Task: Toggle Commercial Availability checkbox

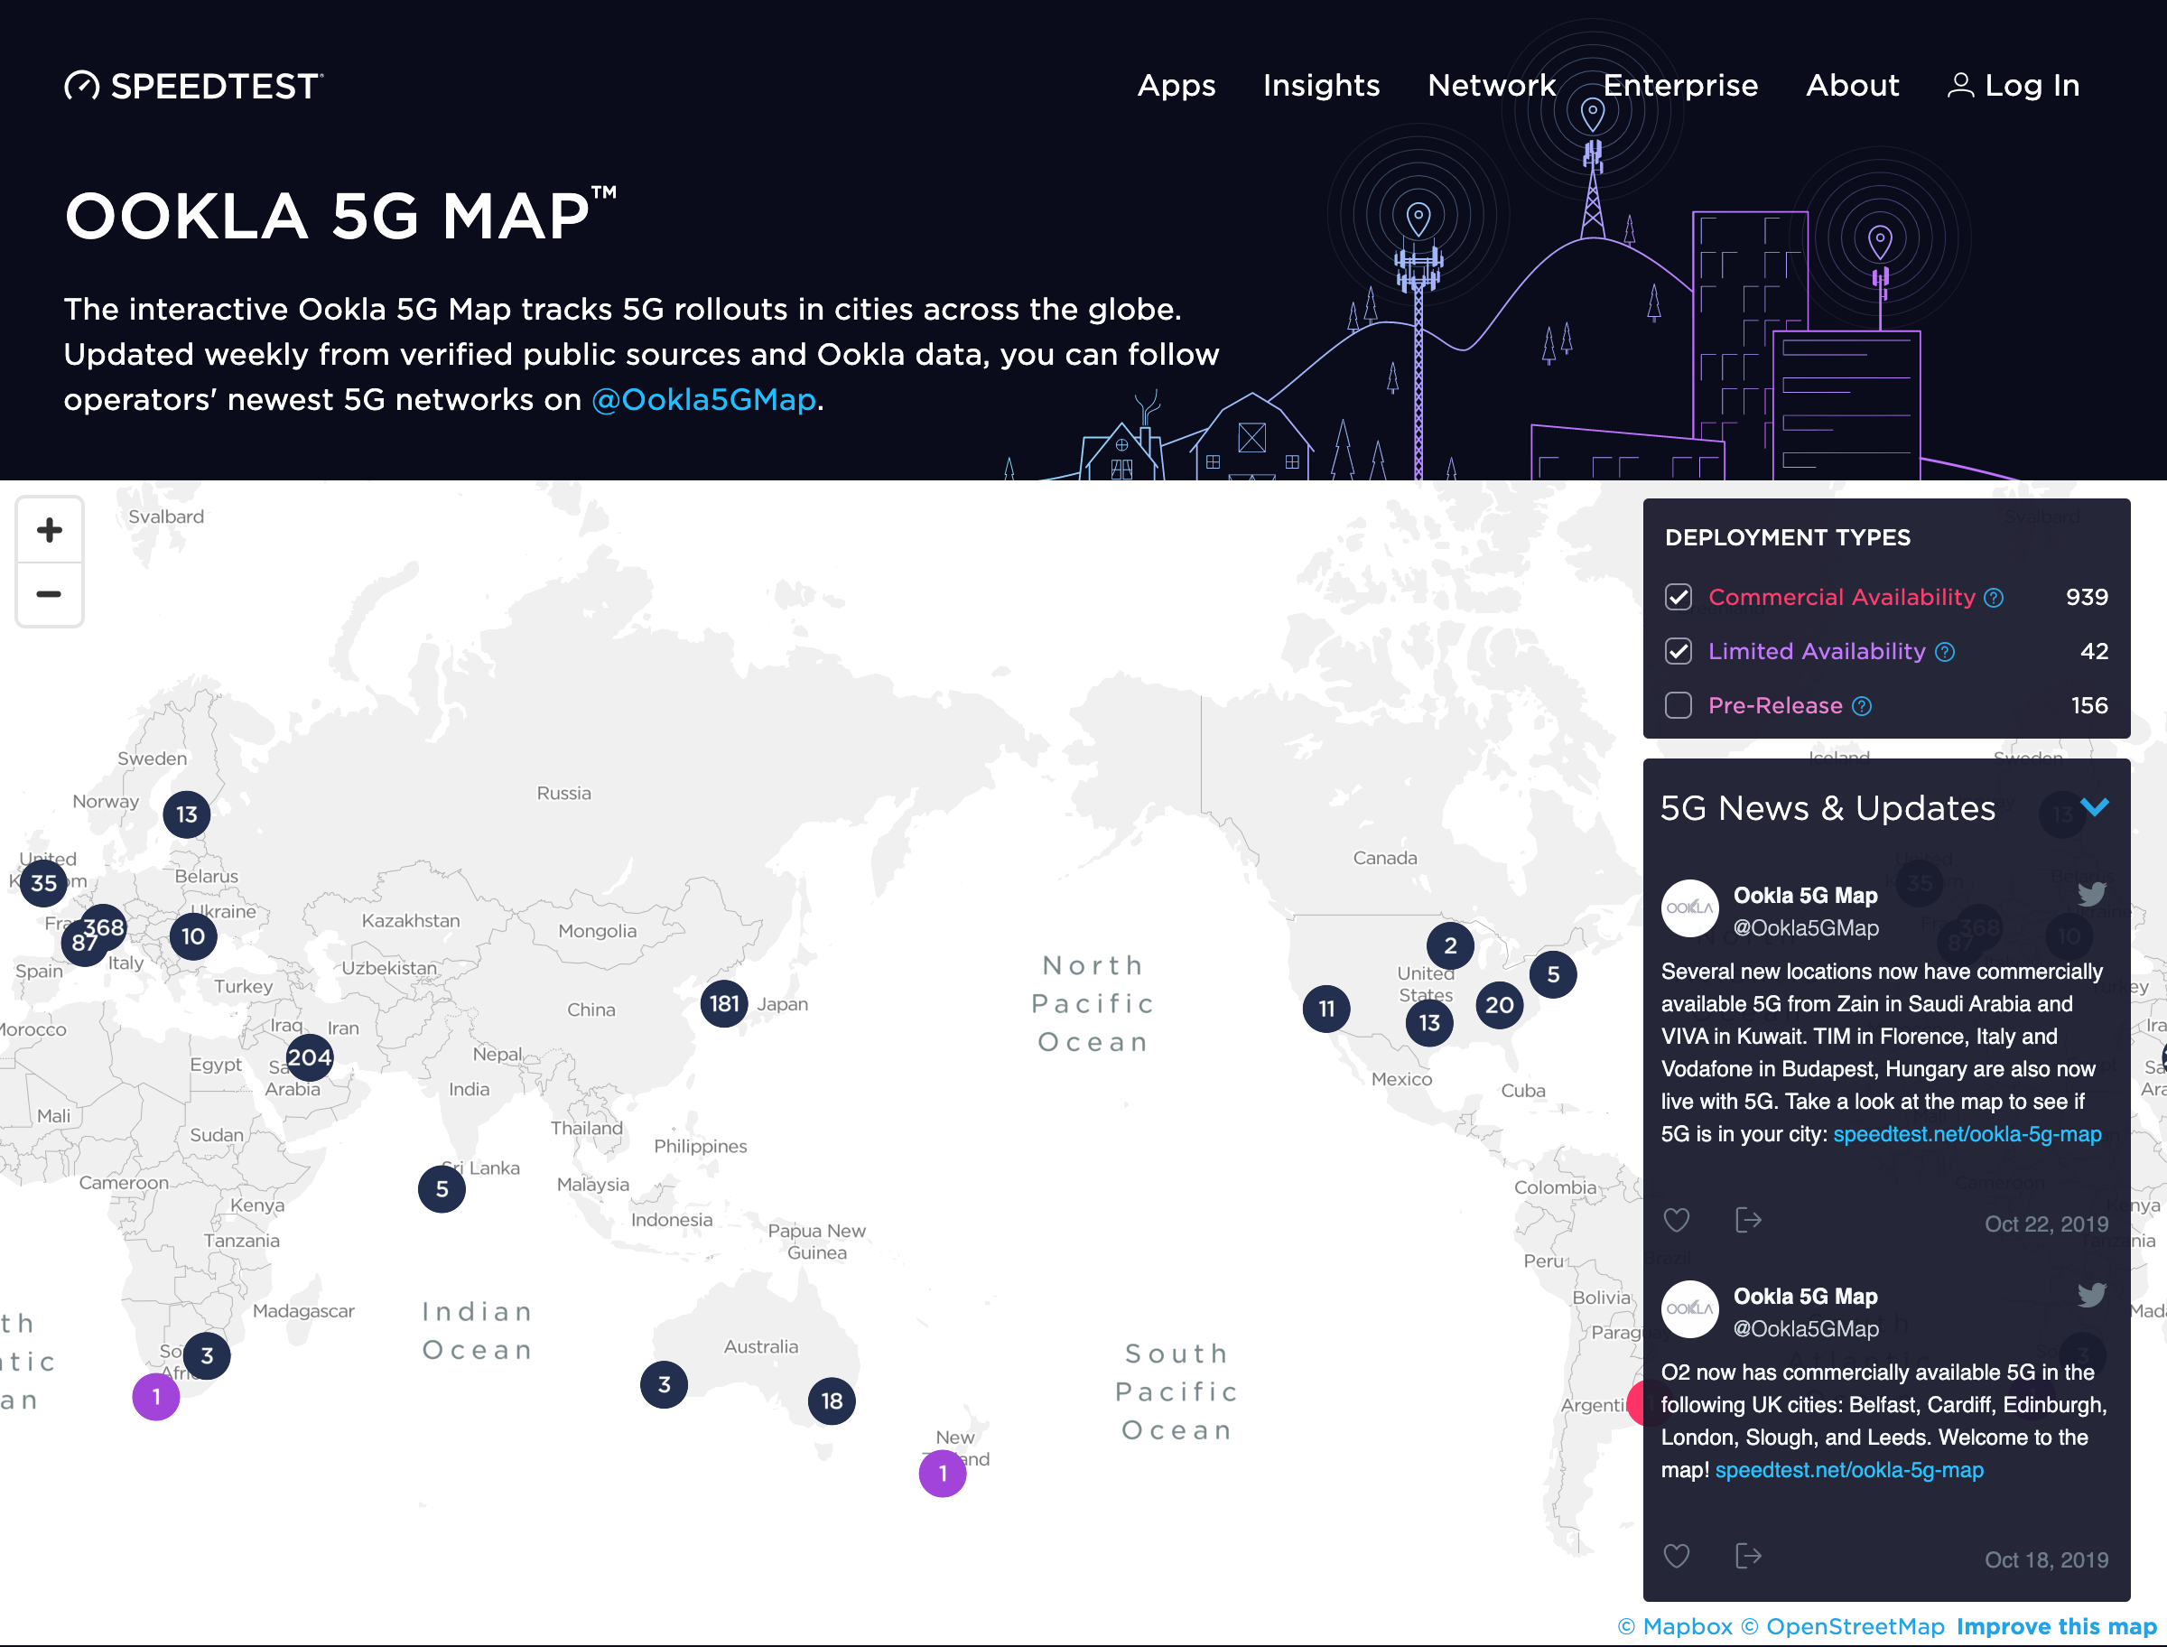Action: 1678,597
